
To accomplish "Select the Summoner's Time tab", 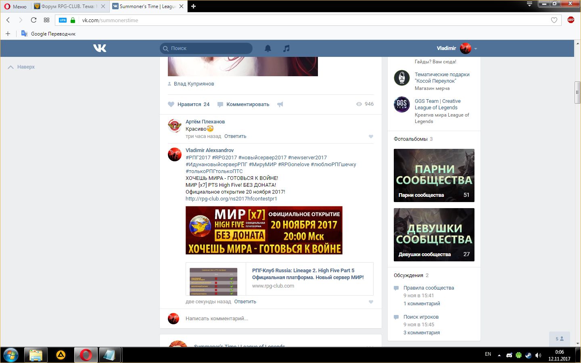I will click(x=148, y=6).
